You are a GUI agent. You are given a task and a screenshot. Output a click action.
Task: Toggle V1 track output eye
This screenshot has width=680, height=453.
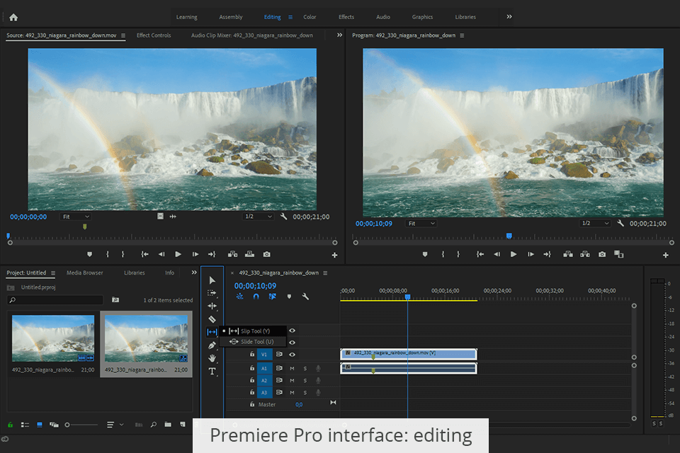293,355
